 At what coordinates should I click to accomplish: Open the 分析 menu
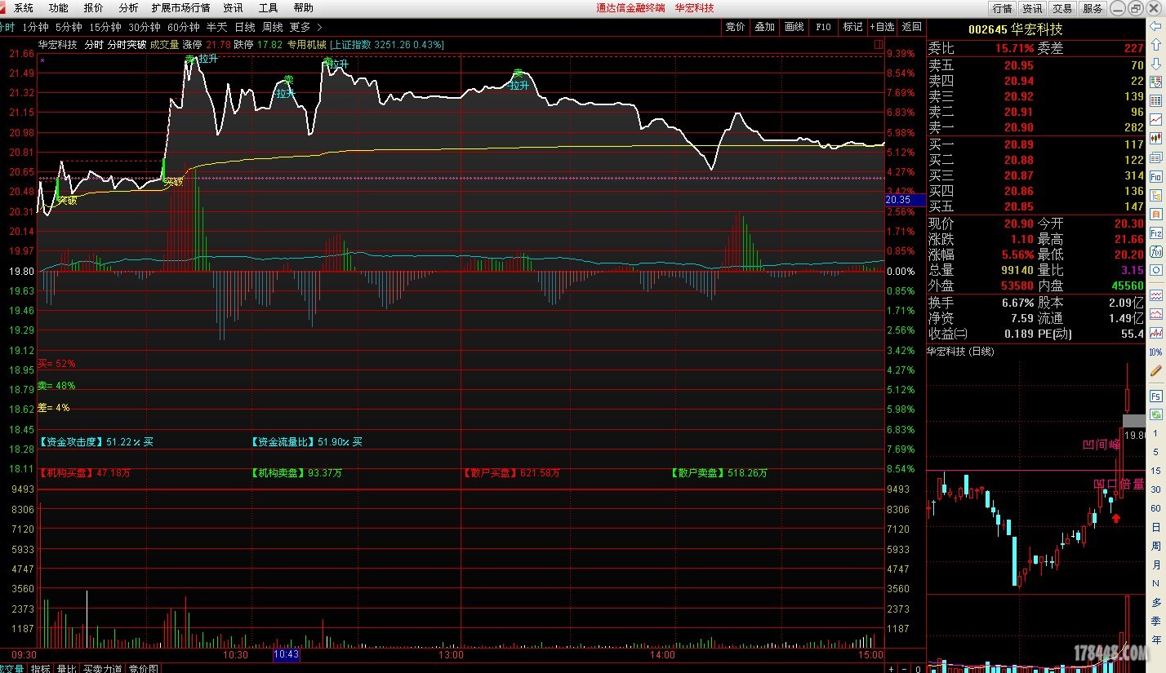(x=128, y=8)
